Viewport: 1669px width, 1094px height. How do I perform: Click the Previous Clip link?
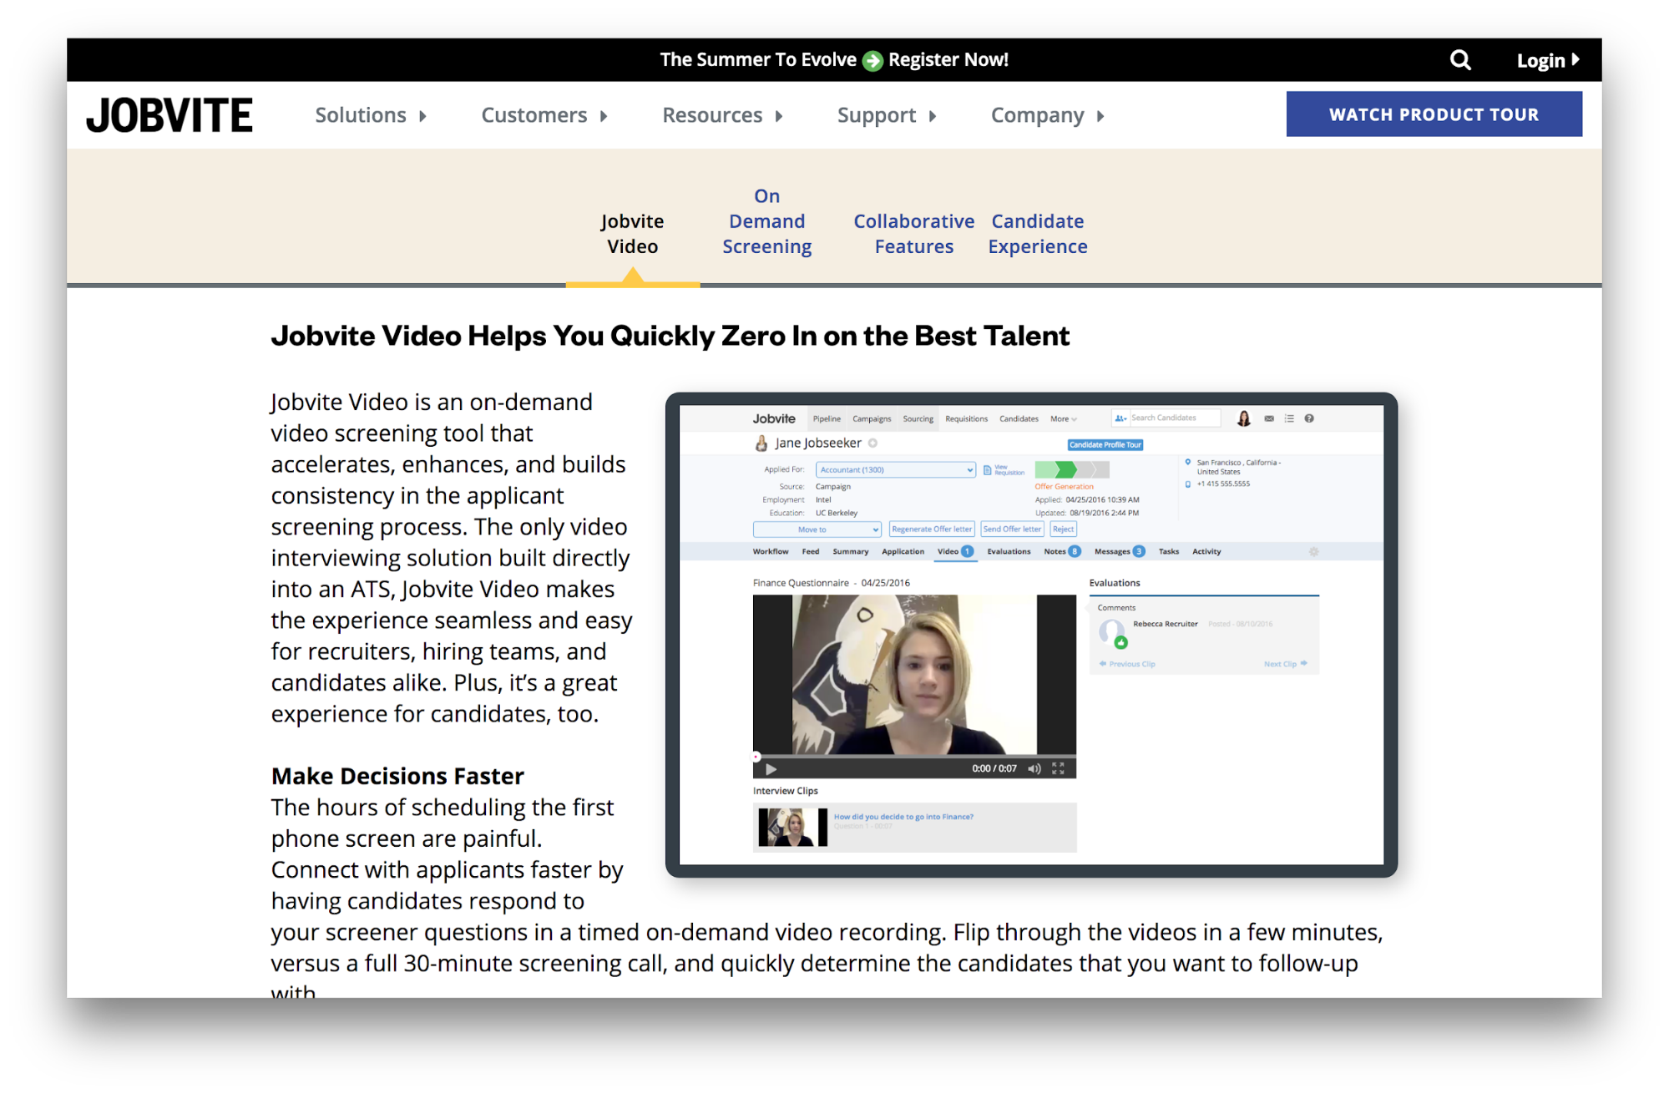[1127, 665]
